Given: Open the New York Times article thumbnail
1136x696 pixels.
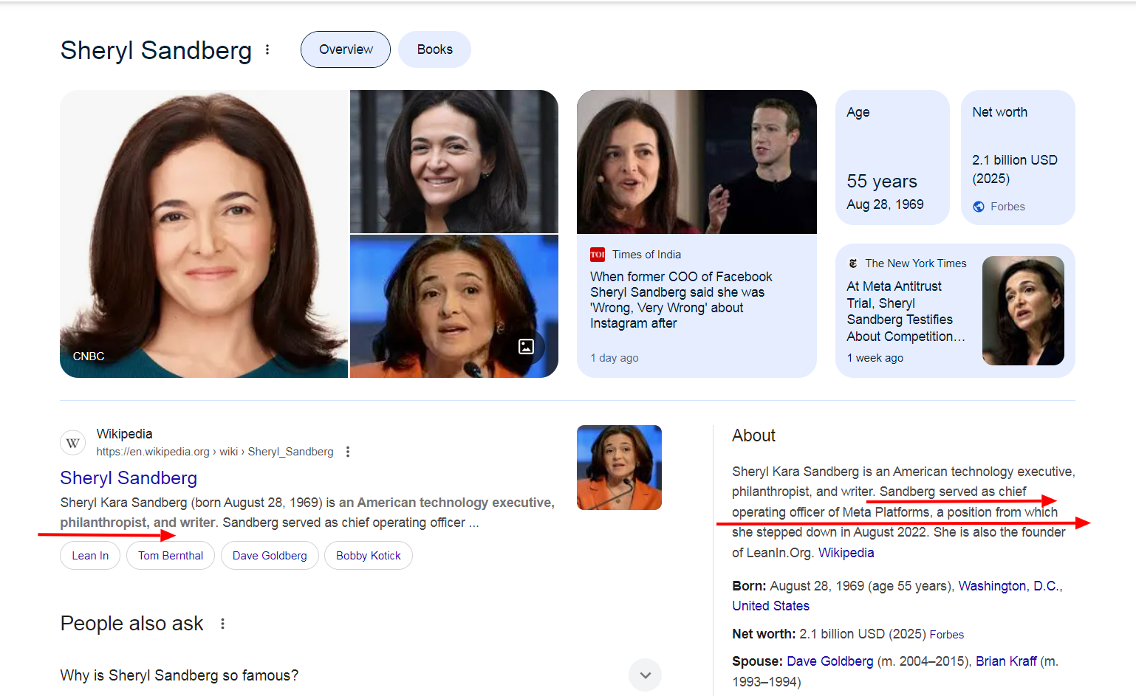Looking at the screenshot, I should tap(1023, 311).
